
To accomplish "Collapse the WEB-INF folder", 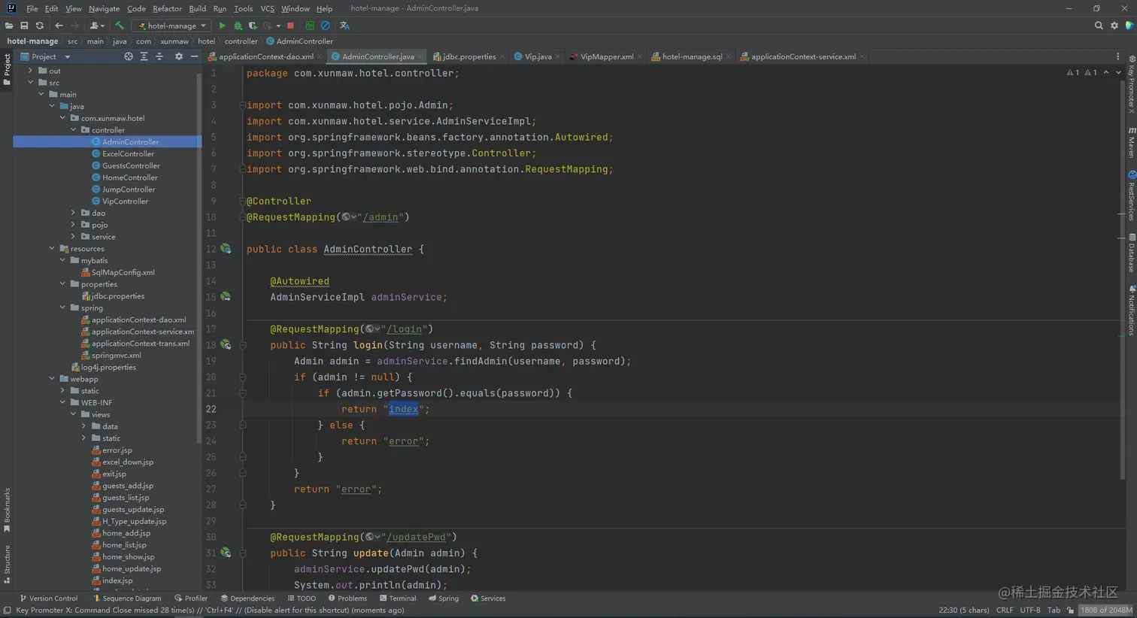I will (62, 403).
